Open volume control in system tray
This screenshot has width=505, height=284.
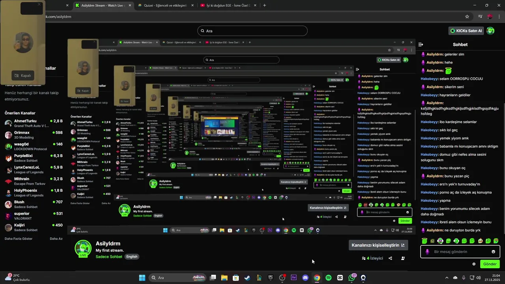(478, 278)
